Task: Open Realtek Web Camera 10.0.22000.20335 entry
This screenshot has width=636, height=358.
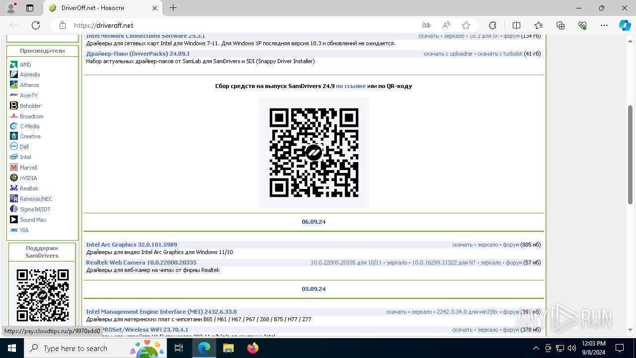Action: coord(141,263)
